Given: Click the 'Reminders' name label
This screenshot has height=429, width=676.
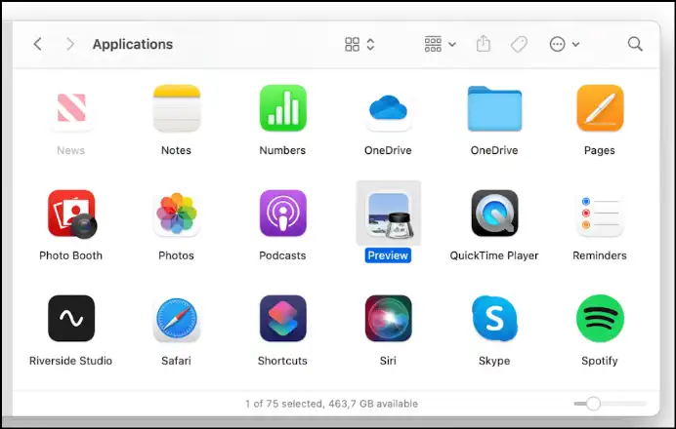Looking at the screenshot, I should tap(600, 255).
